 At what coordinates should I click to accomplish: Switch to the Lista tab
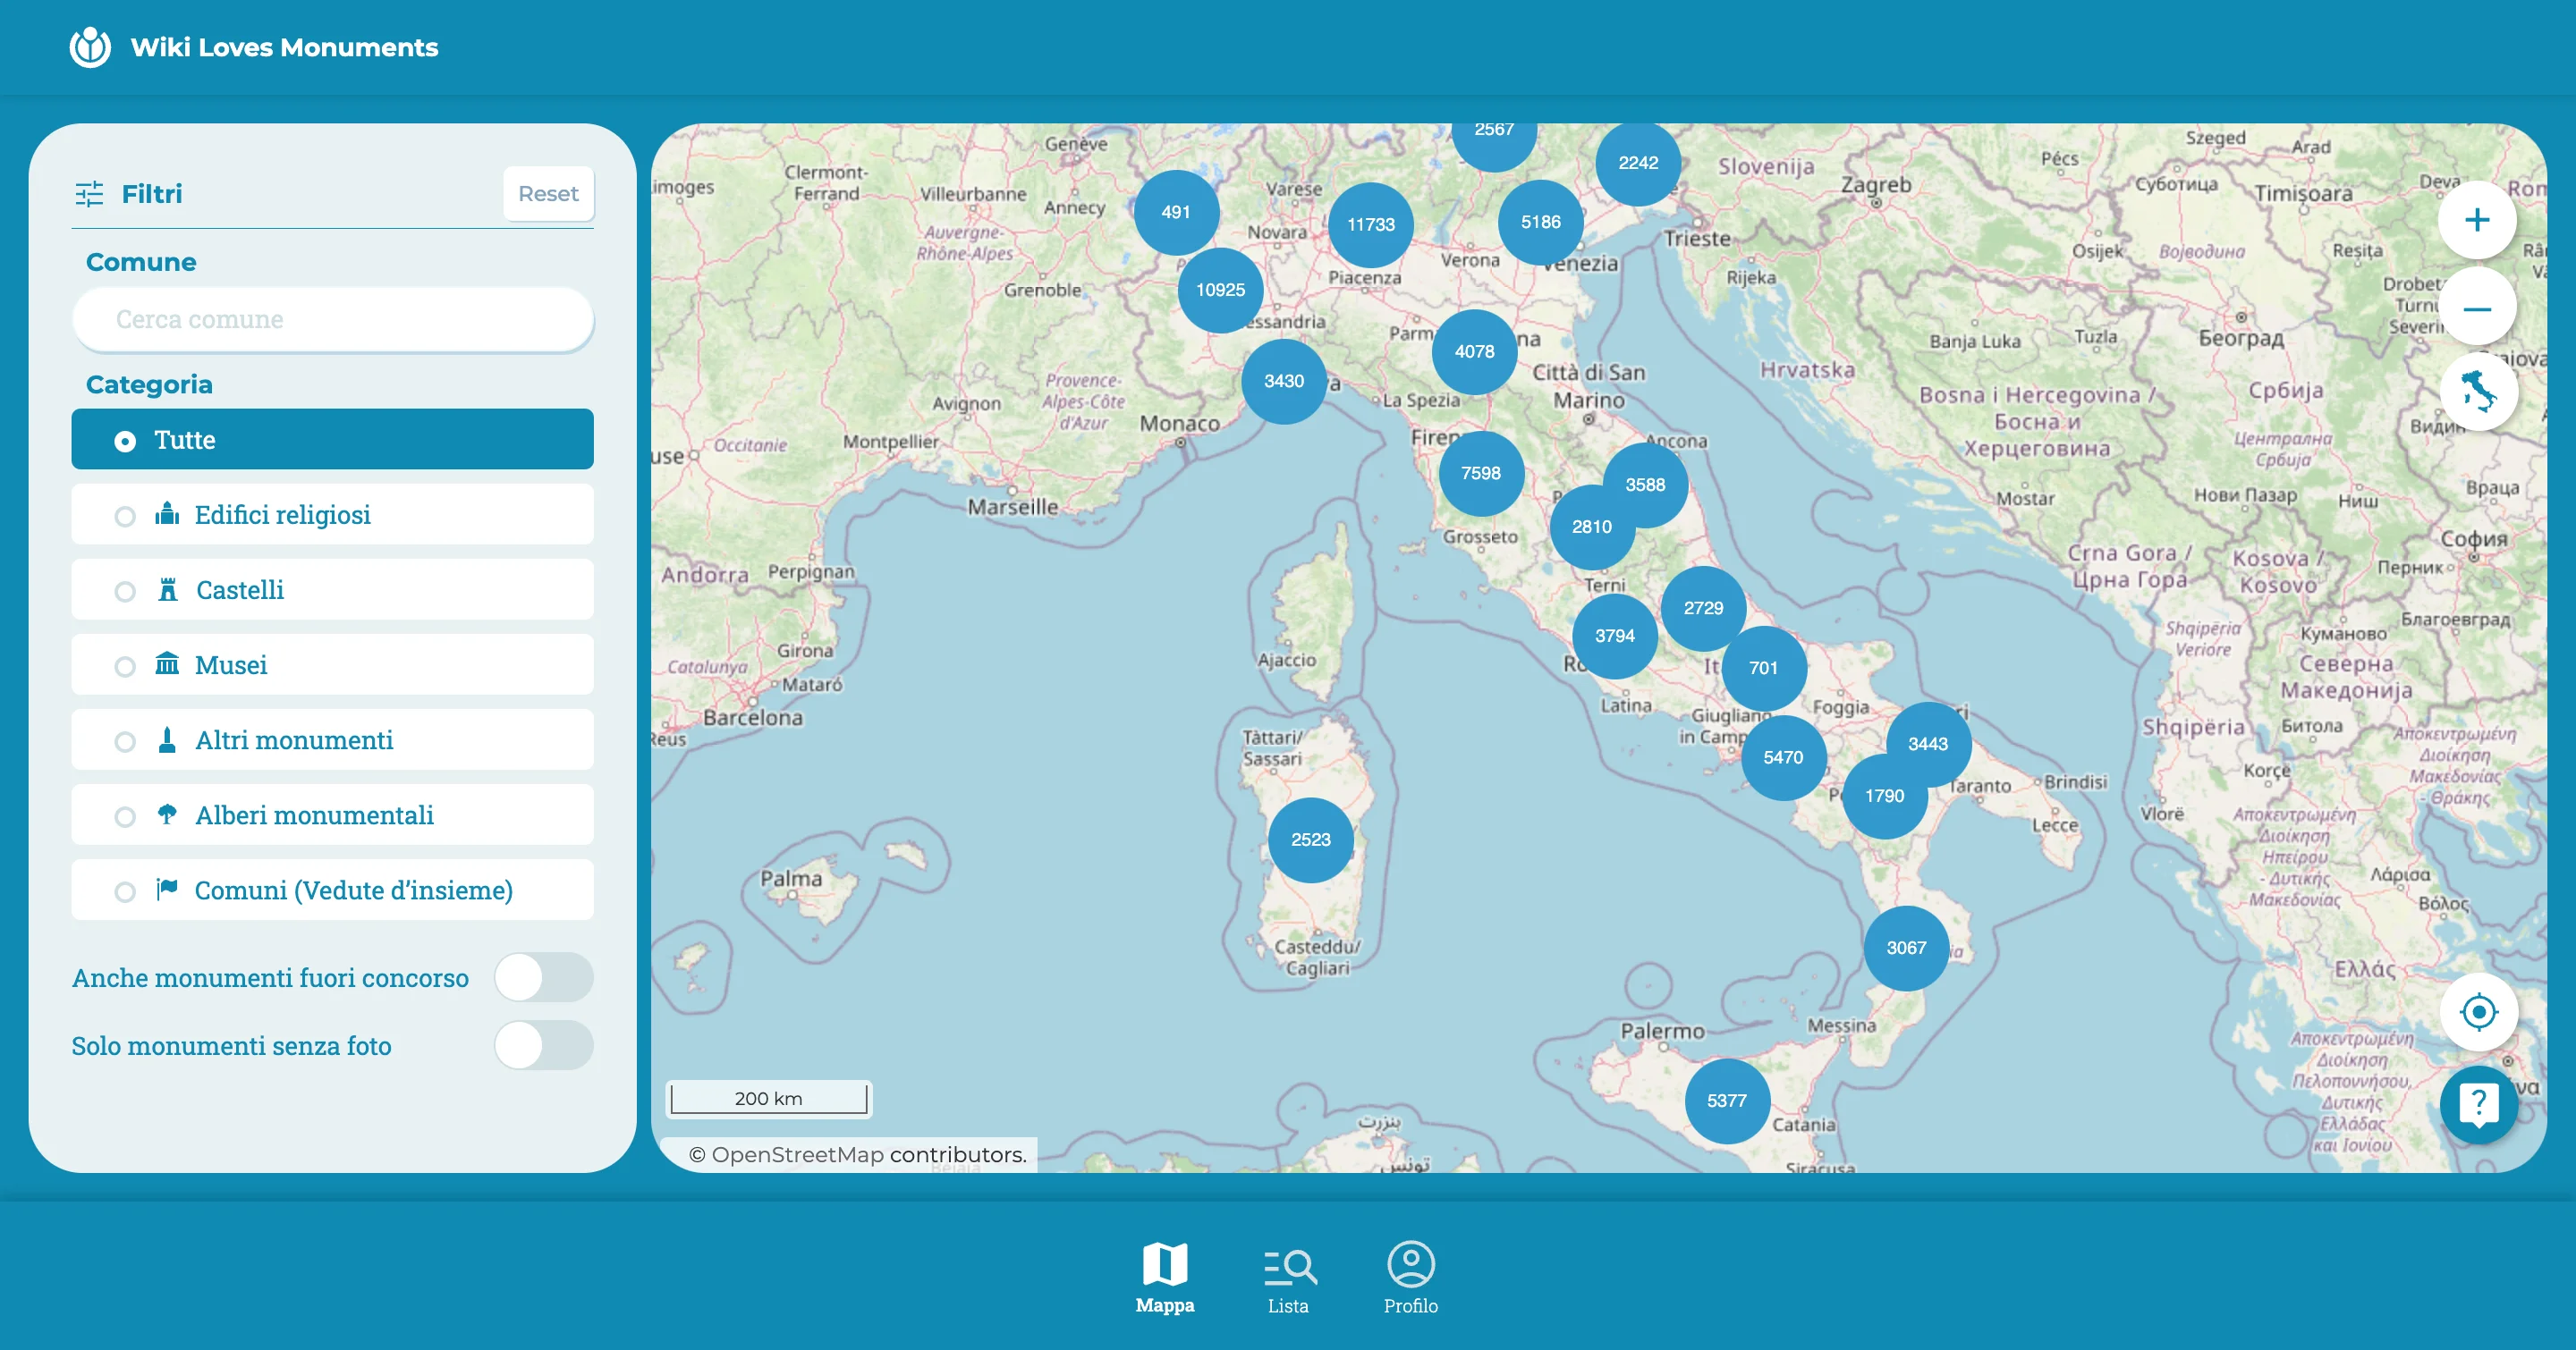[1288, 1278]
